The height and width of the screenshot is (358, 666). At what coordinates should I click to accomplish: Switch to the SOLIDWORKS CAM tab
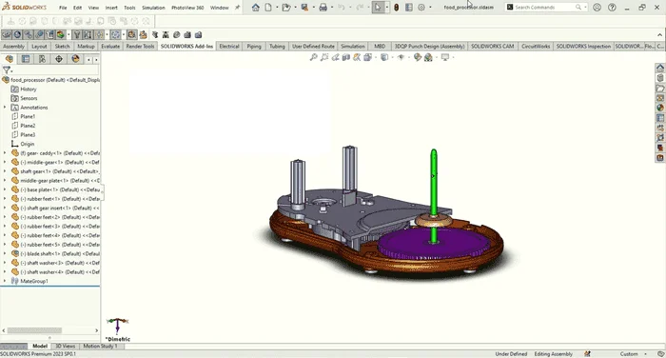point(492,47)
